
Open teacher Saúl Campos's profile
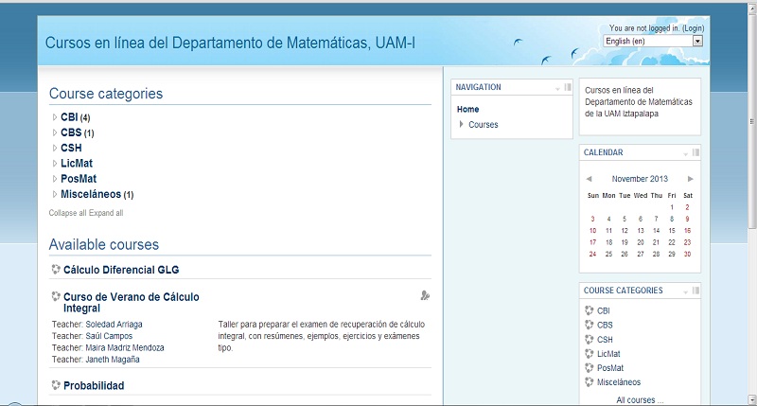click(x=109, y=336)
